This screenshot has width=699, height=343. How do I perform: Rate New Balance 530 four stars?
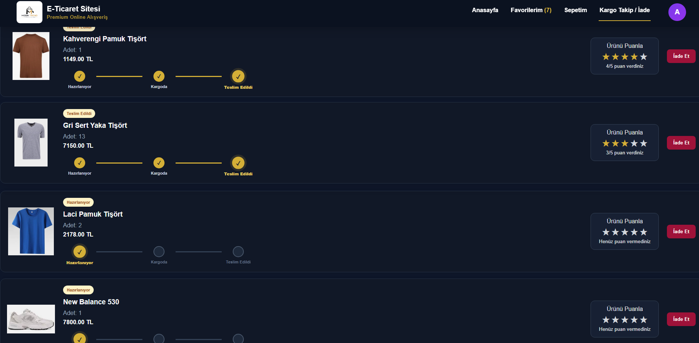pyautogui.click(x=634, y=320)
